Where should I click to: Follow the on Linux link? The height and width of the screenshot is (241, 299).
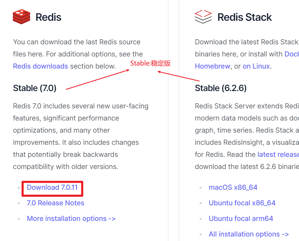point(256,66)
